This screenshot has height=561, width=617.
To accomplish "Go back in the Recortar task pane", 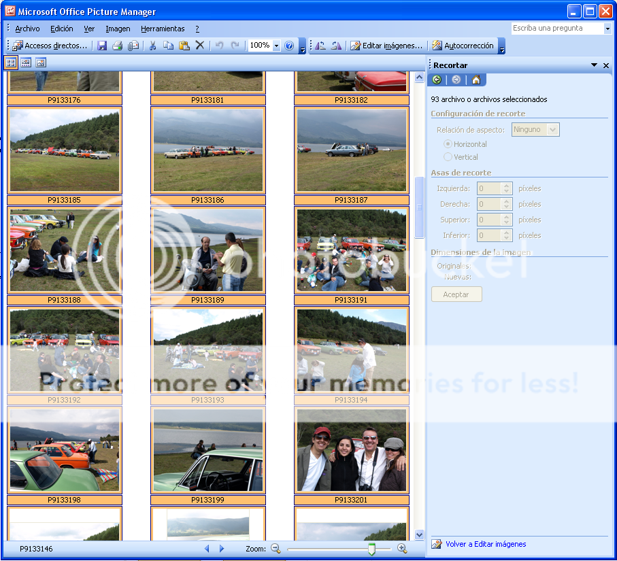I will pos(437,80).
